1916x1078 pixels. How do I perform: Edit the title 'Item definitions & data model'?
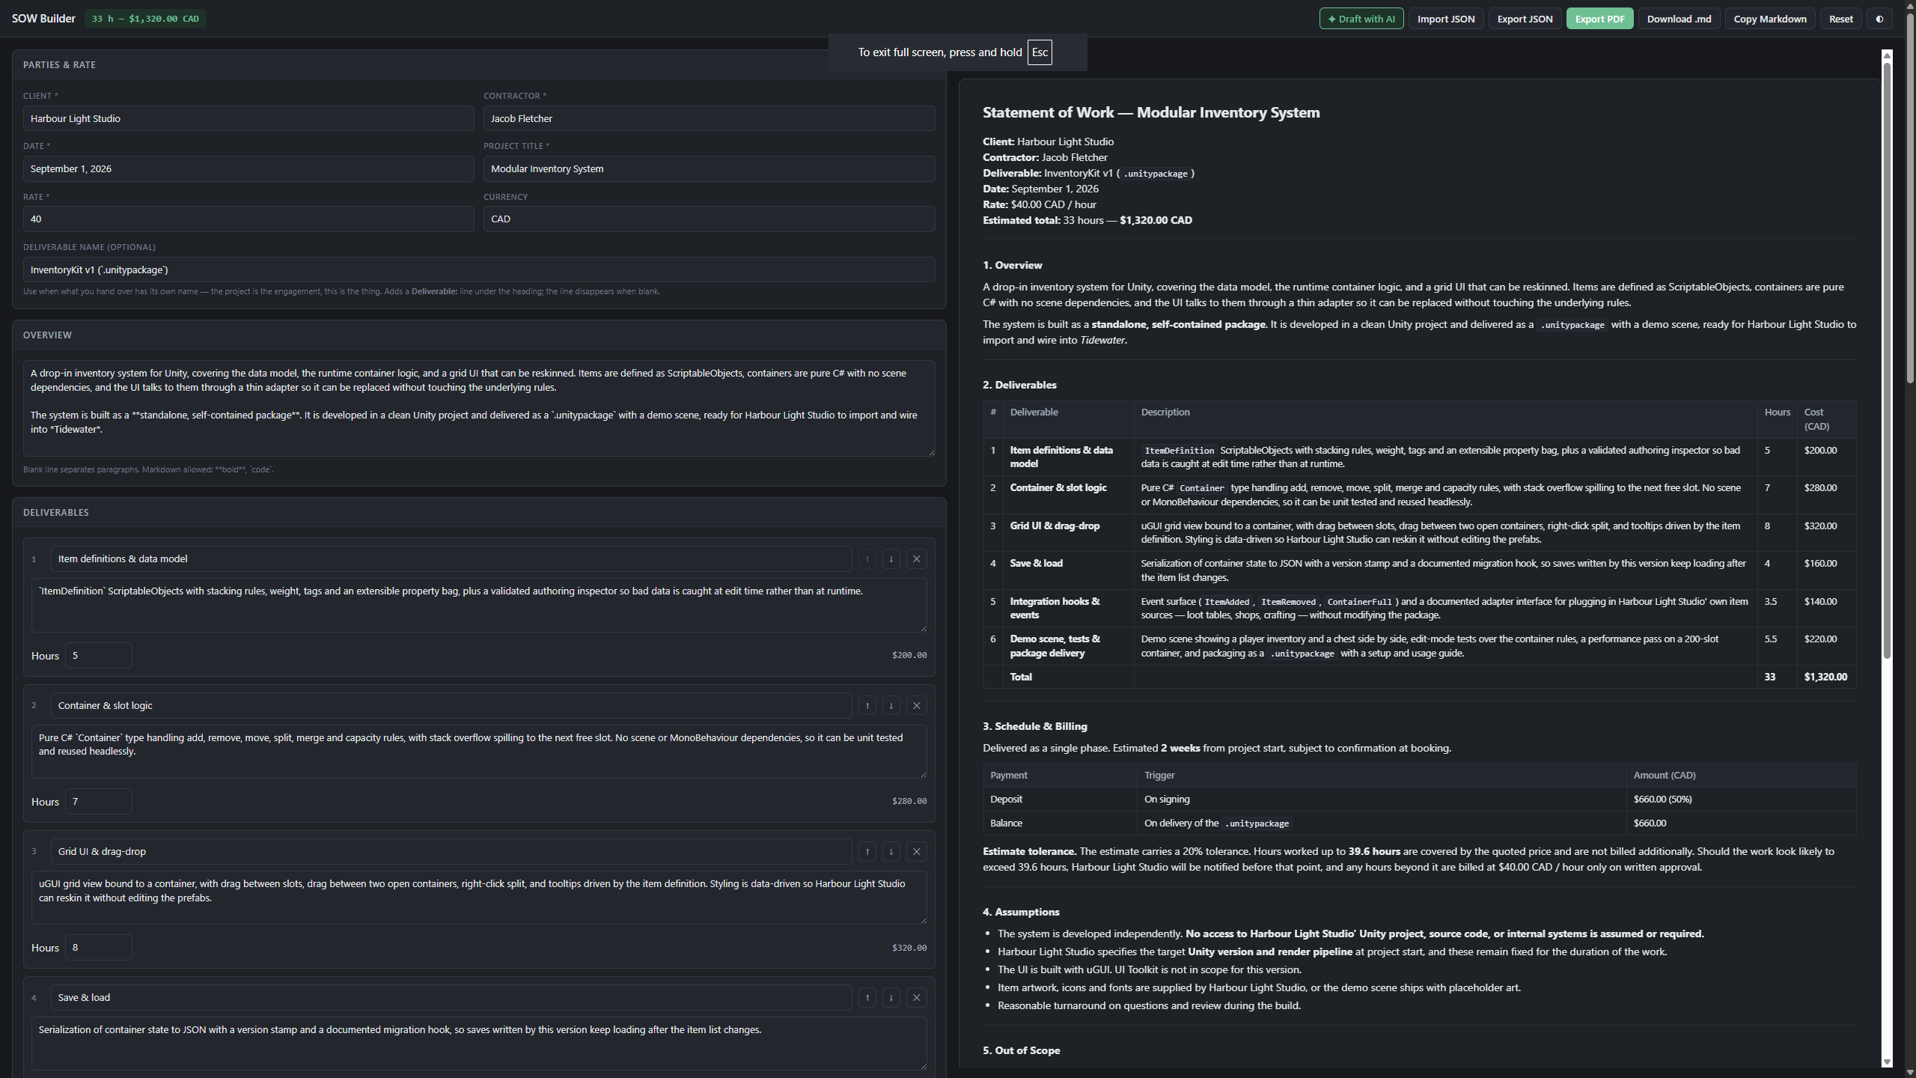point(451,558)
